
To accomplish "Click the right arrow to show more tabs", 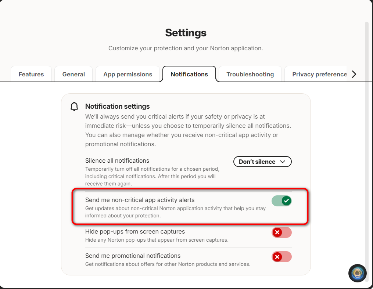I will [x=354, y=74].
